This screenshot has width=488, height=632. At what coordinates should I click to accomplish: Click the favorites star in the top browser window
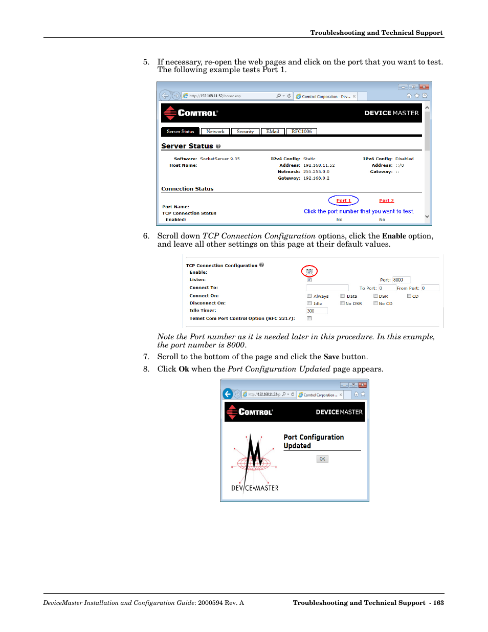click(x=417, y=96)
